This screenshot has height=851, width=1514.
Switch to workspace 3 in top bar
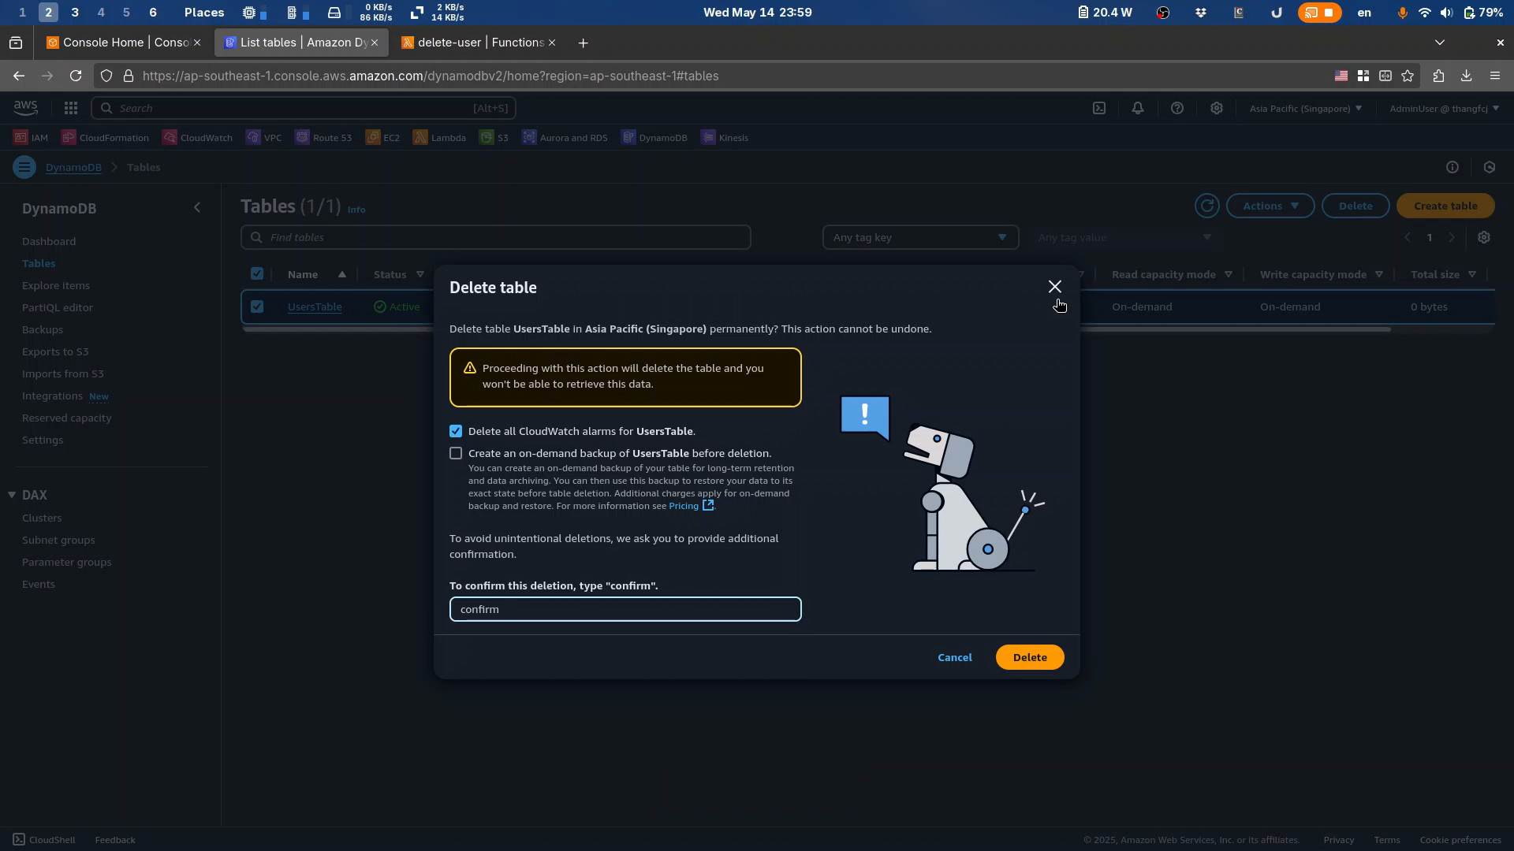point(75,13)
